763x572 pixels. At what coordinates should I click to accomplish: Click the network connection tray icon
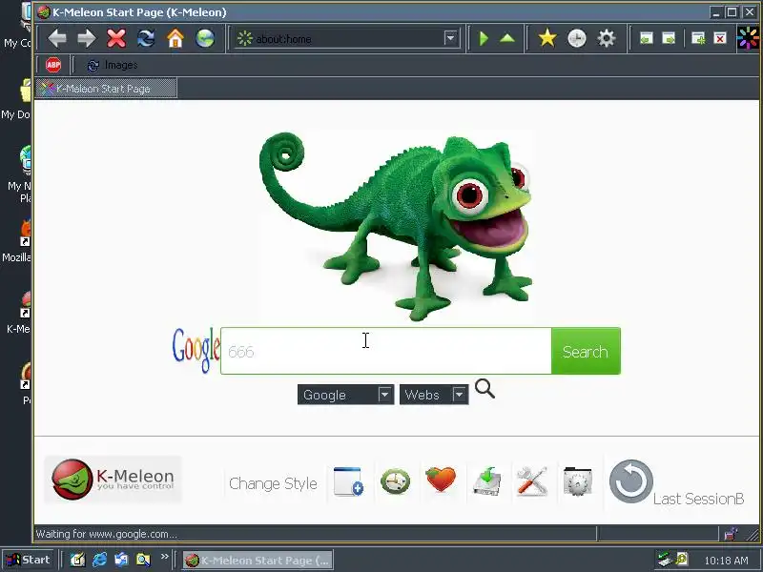click(664, 560)
